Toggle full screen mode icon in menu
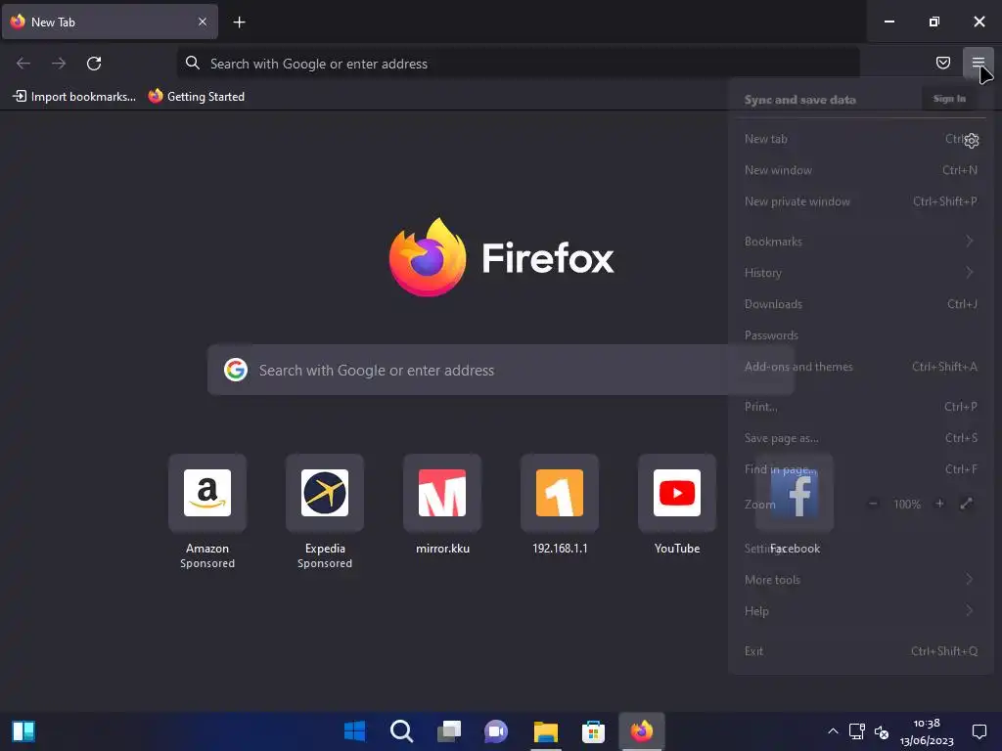This screenshot has width=1002, height=751. point(966,504)
